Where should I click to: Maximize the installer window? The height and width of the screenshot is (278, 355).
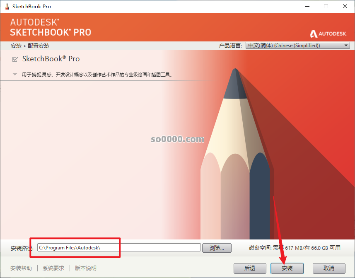tap(326, 6)
